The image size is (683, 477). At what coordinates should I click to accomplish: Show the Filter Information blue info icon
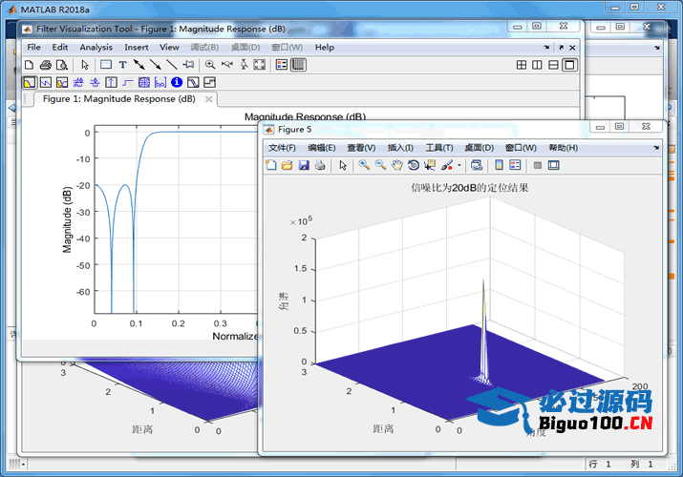(x=177, y=83)
